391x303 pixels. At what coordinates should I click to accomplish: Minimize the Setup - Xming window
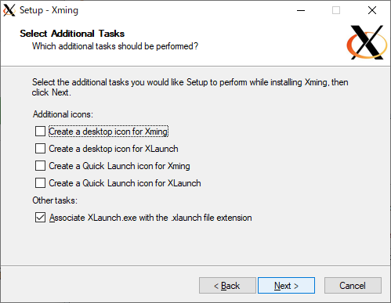pos(301,10)
